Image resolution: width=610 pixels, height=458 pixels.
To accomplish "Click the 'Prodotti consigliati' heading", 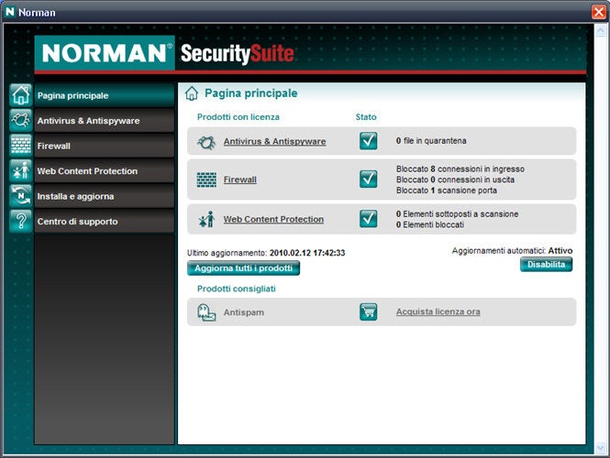I will pos(236,289).
